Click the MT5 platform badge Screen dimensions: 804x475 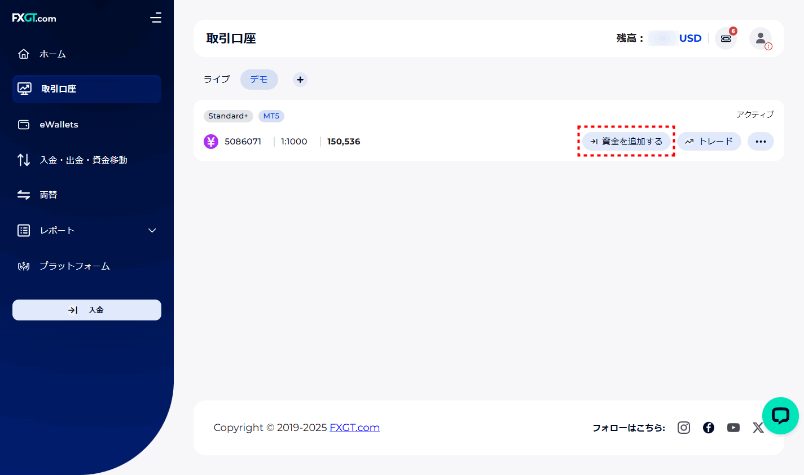tap(271, 116)
